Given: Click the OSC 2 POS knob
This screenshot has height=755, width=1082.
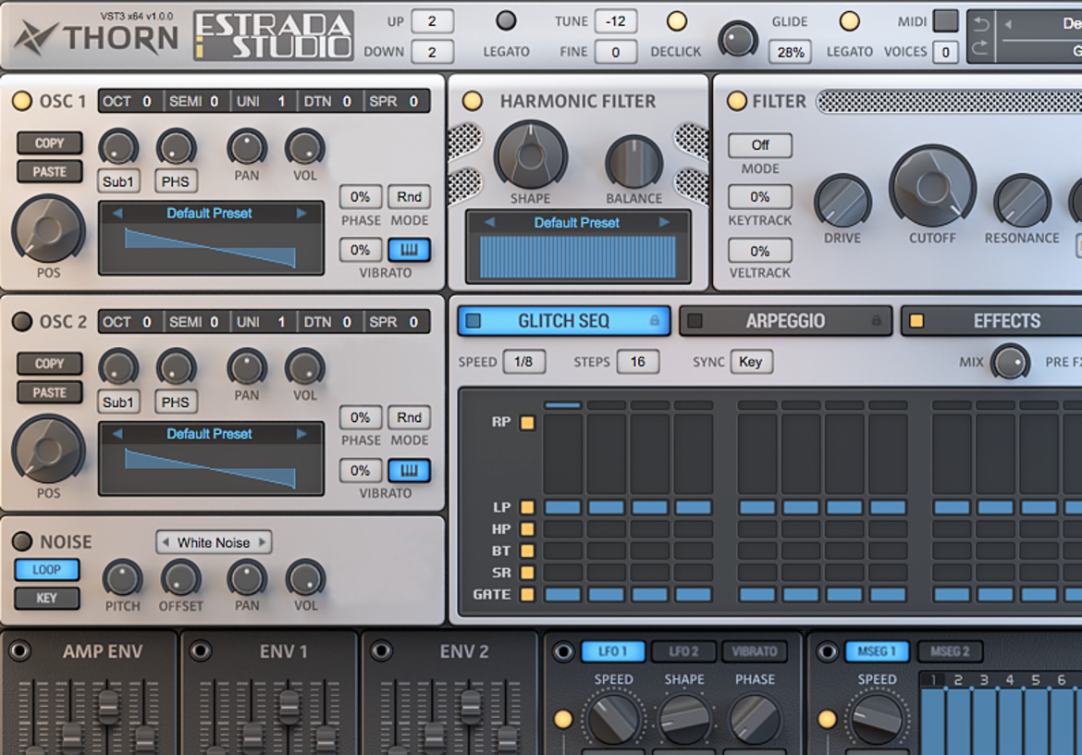Looking at the screenshot, I should pyautogui.click(x=48, y=451).
